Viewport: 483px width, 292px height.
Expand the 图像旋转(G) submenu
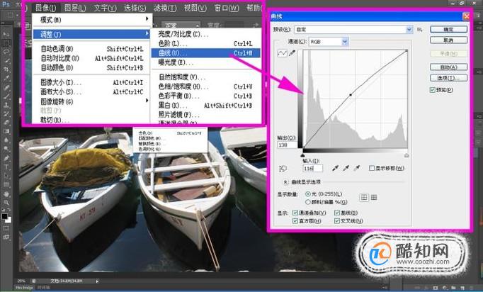coord(92,101)
